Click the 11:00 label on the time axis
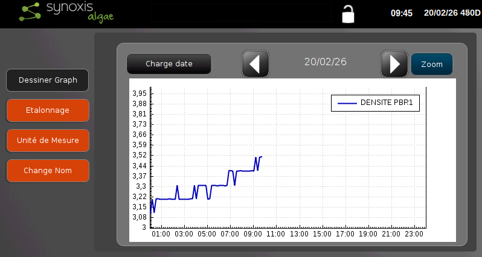482x257 pixels. 275,234
